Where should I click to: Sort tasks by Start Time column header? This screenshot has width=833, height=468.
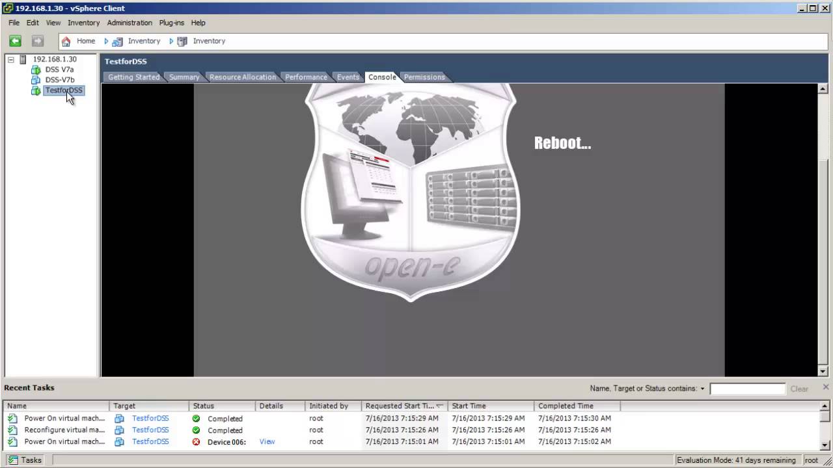[491, 406]
